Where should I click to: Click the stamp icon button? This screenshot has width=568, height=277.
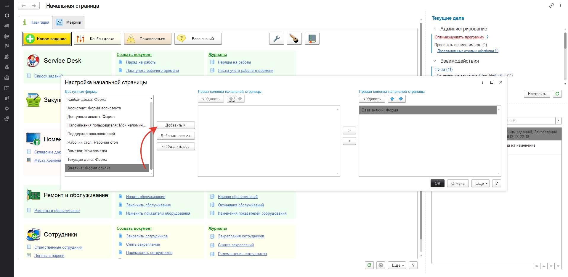[294, 39]
